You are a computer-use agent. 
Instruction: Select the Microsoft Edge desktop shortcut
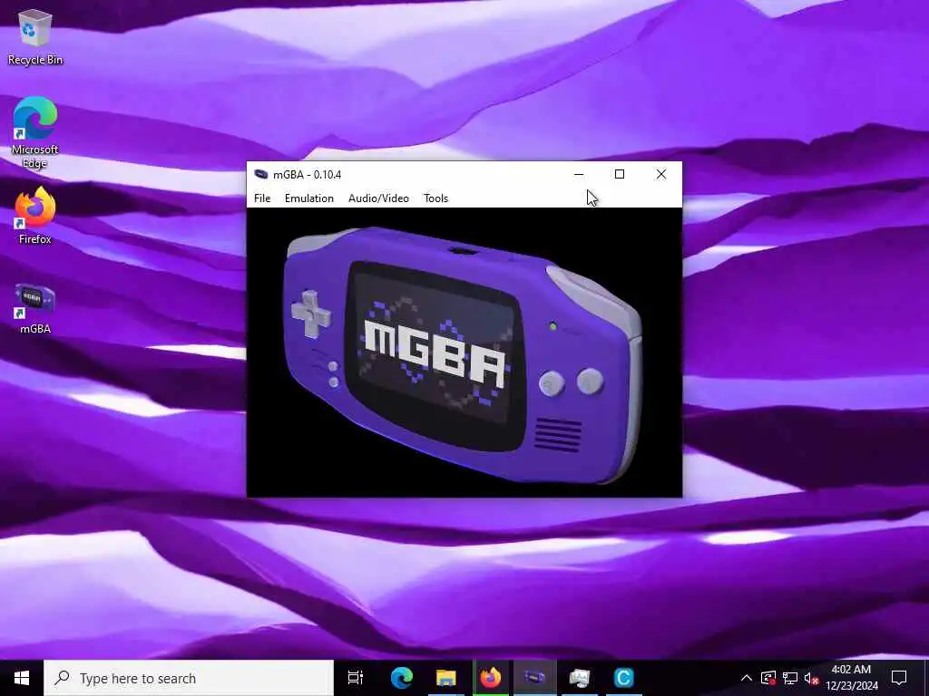tap(35, 132)
